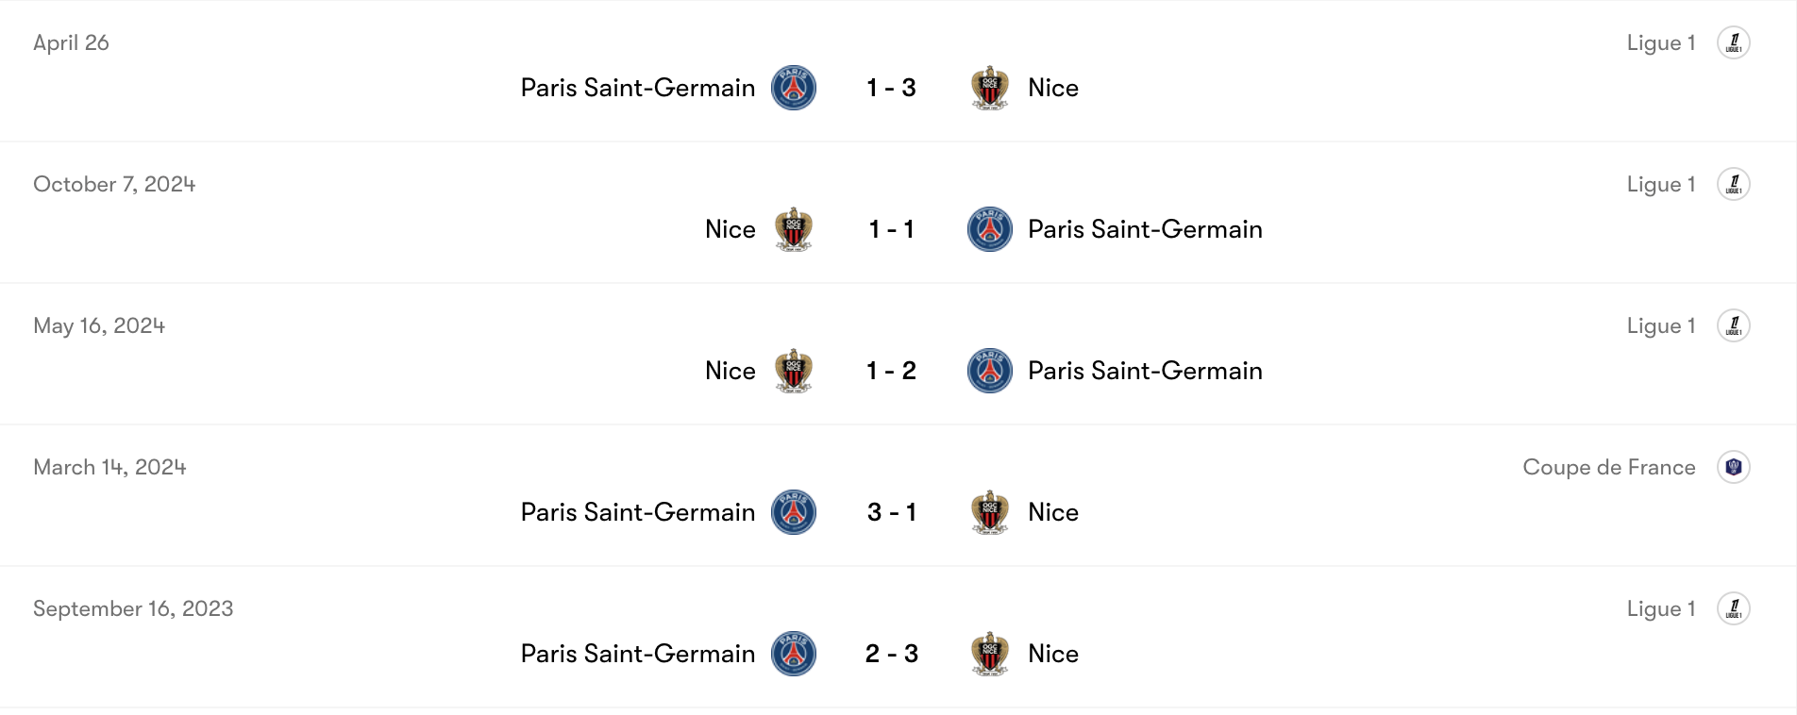The width and height of the screenshot is (1797, 715).
Task: Click the Ligue 1 text label on May 16 row
Action: point(1660,325)
